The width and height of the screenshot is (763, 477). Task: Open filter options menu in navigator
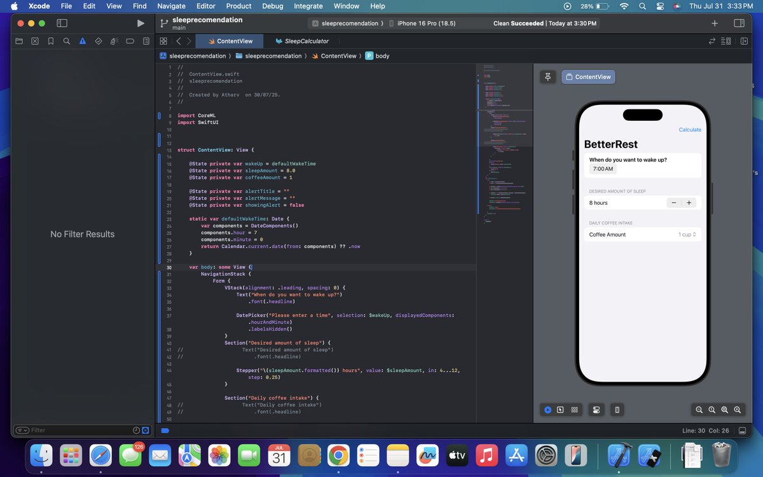[22, 431]
